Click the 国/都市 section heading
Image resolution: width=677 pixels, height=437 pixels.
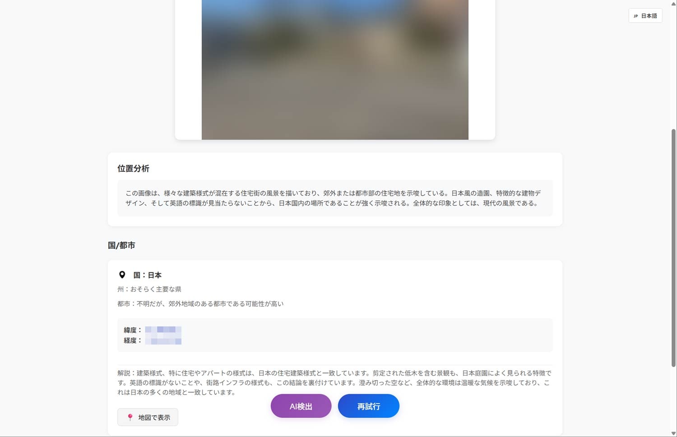point(121,245)
